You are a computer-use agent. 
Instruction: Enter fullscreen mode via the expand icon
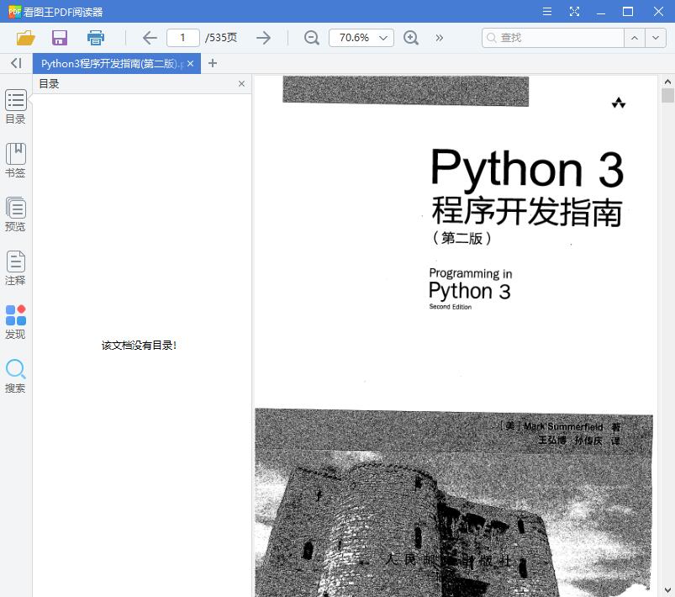(575, 12)
